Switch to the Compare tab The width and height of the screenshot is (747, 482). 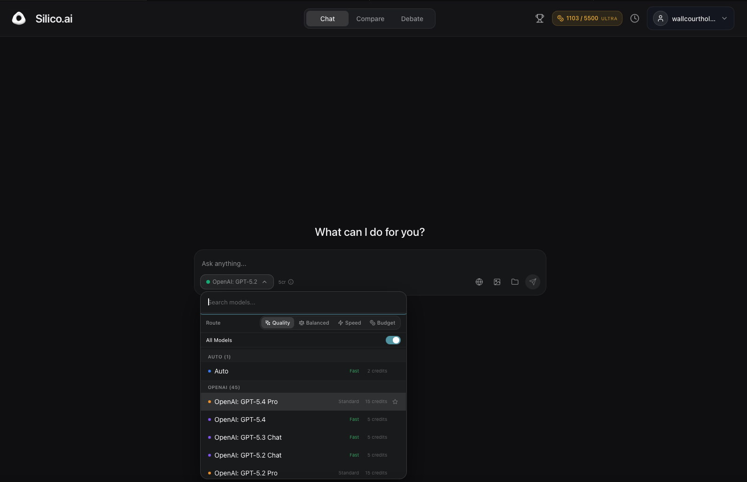pos(370,19)
